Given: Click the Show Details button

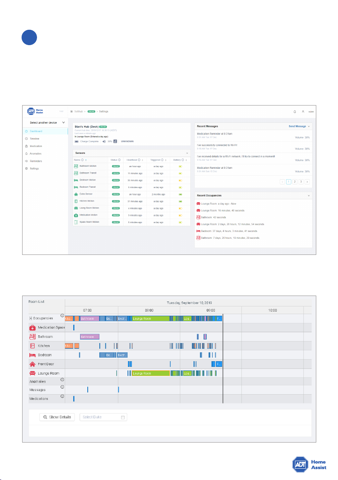Looking at the screenshot, I should pyautogui.click(x=57, y=417).
